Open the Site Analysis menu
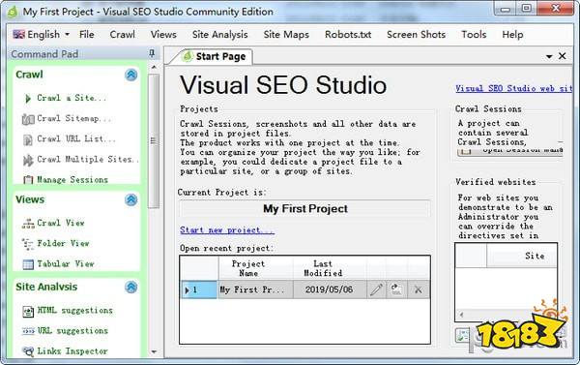The width and height of the screenshot is (580, 365). click(219, 35)
